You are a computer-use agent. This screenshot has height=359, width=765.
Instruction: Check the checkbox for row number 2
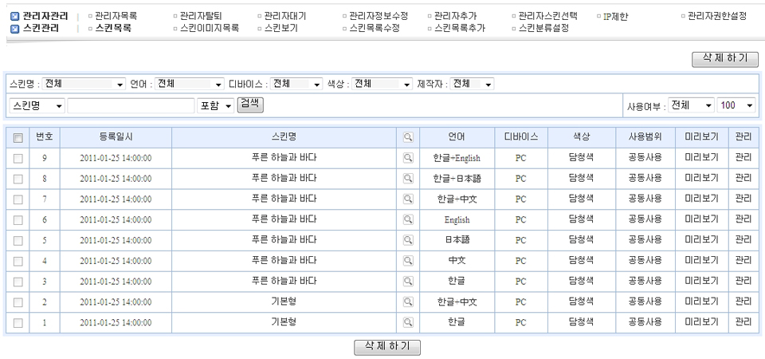point(18,302)
